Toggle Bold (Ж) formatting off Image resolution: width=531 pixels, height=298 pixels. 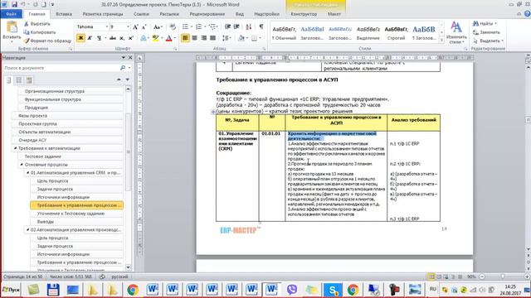pos(80,38)
